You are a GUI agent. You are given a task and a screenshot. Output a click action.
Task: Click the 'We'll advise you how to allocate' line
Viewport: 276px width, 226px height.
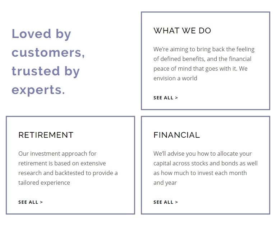coord(202,154)
